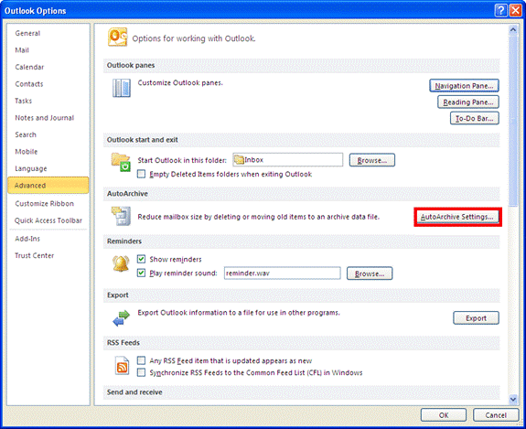Click the reminder.wav sound file field
Screen dimensions: 526x429
coord(282,273)
